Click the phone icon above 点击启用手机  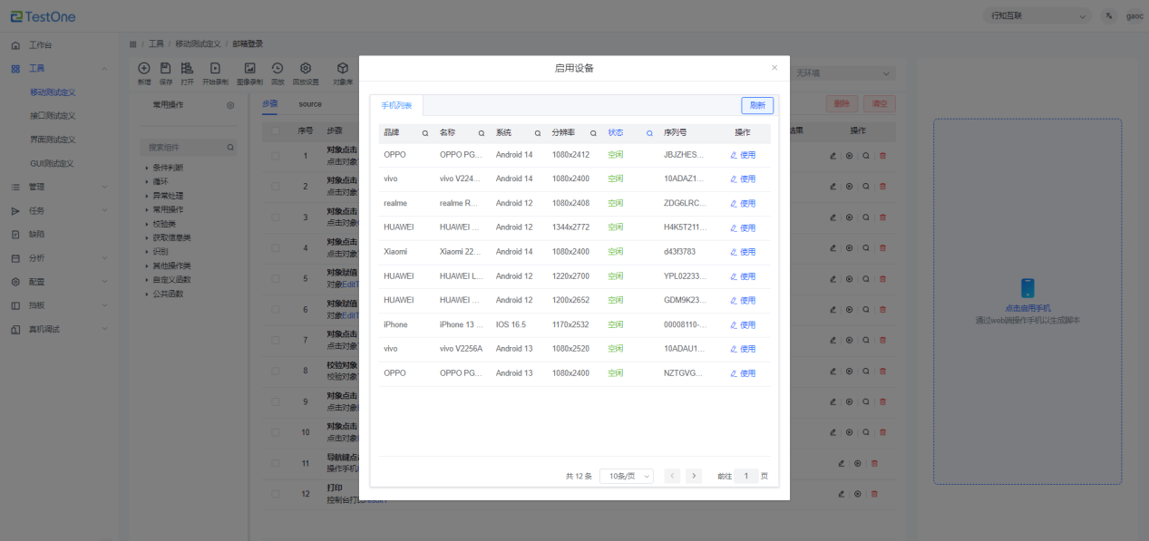(1027, 288)
